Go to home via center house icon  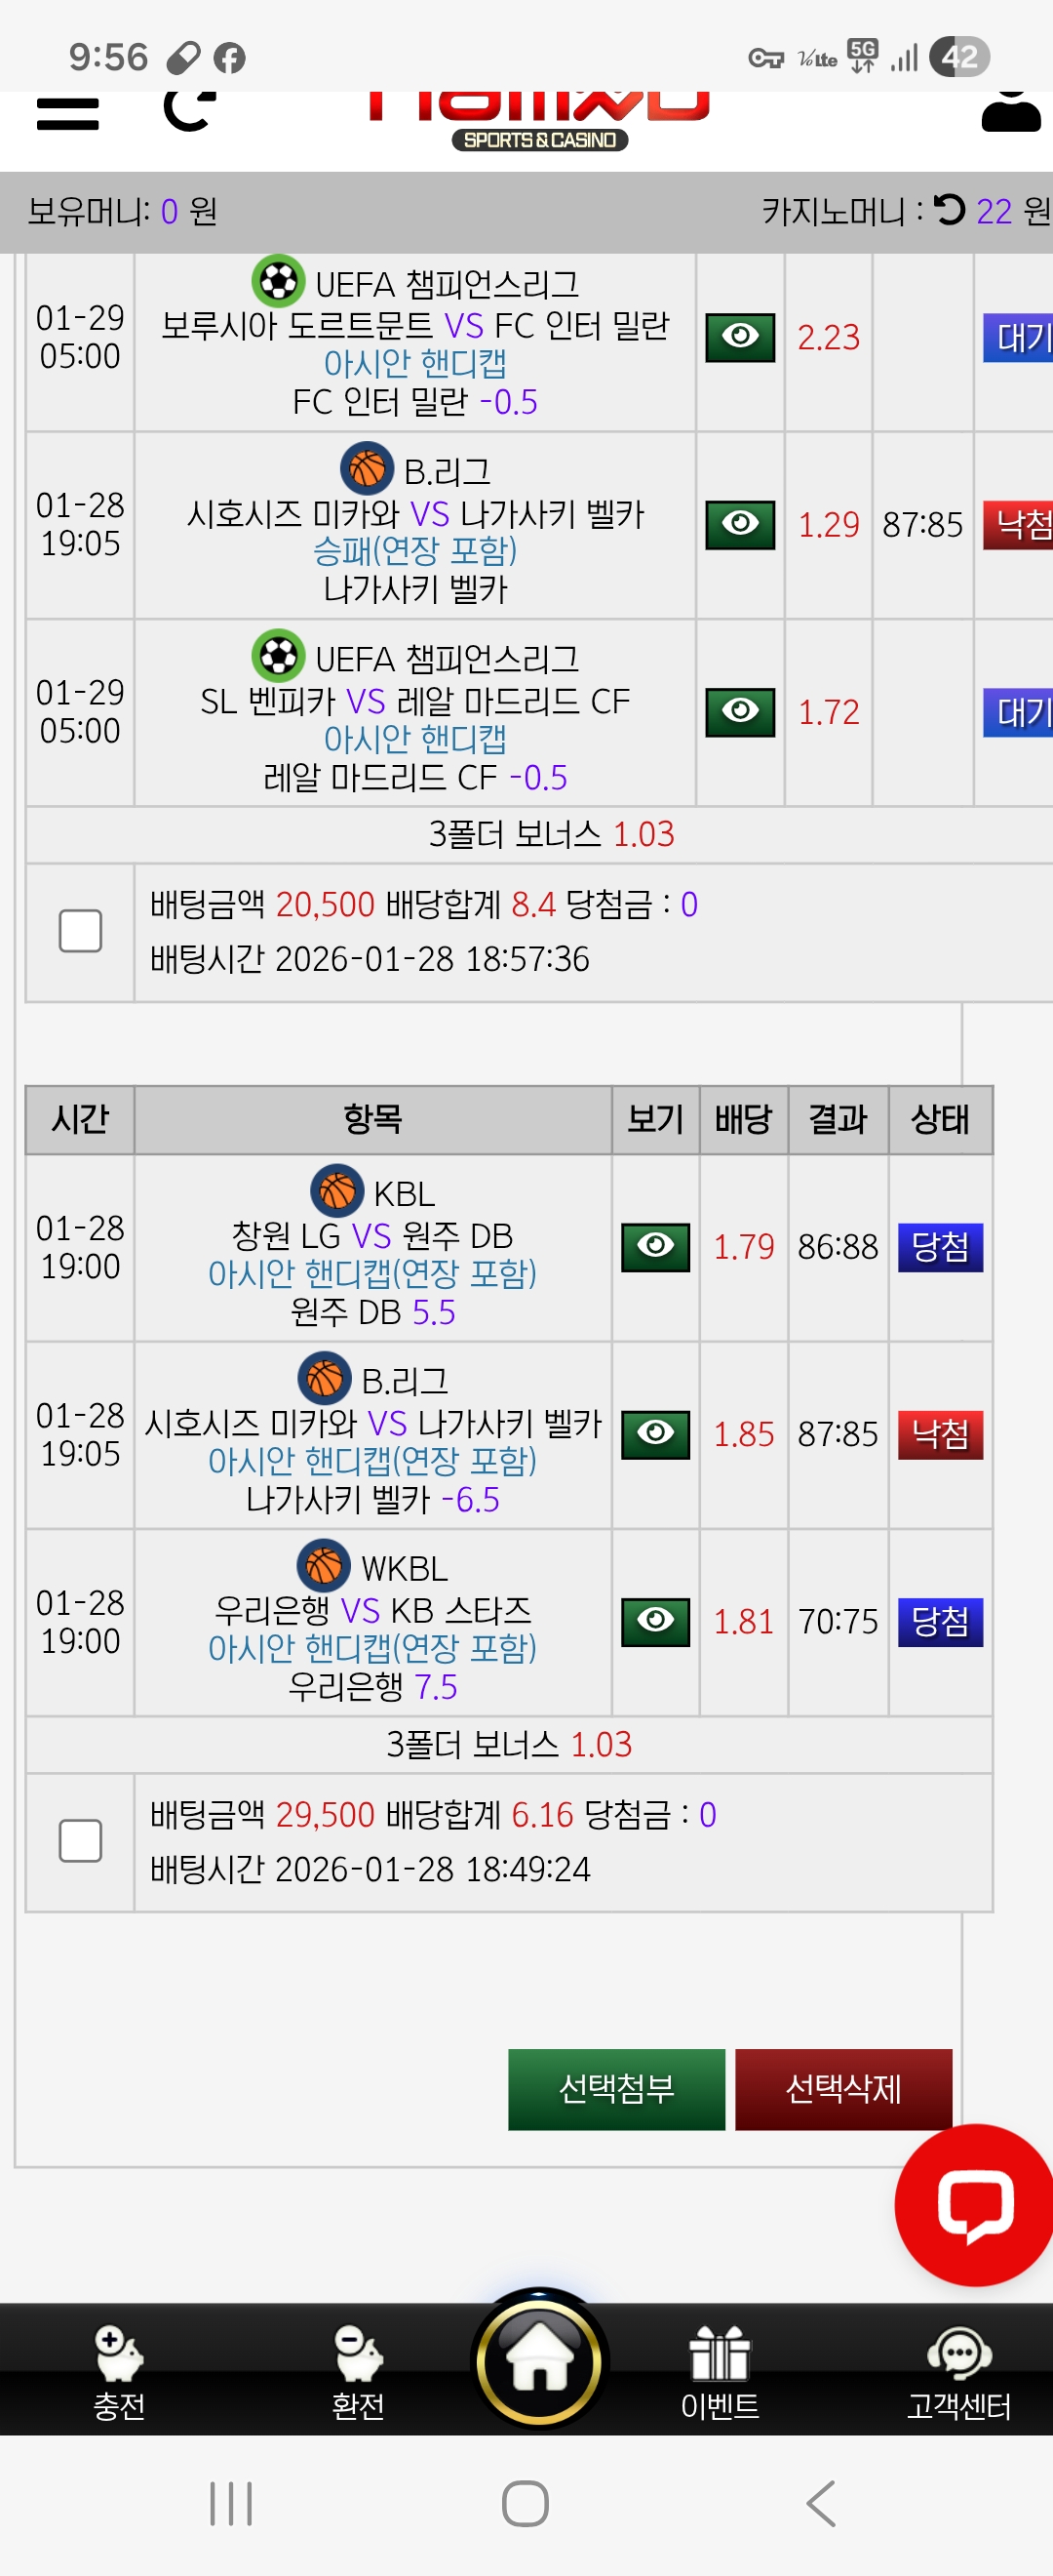pos(539,2360)
